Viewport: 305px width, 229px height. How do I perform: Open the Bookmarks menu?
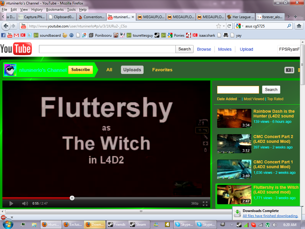coord(55,10)
